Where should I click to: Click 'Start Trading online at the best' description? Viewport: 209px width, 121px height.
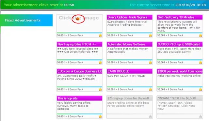coord(128,104)
